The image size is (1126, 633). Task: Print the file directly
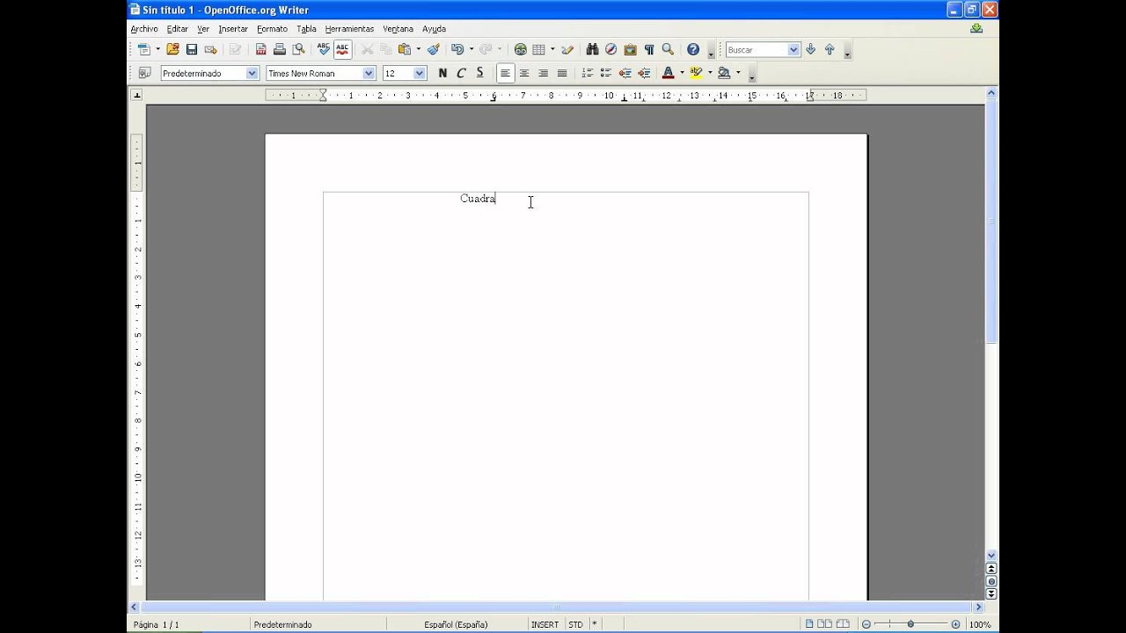(x=280, y=50)
